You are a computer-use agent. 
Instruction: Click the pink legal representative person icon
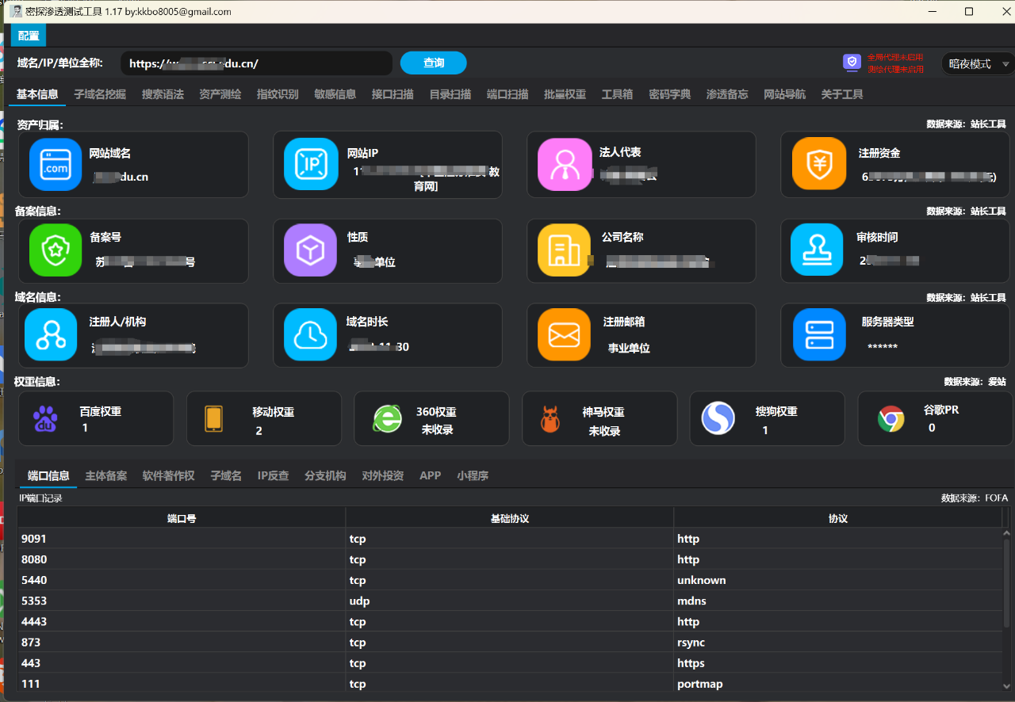point(564,165)
